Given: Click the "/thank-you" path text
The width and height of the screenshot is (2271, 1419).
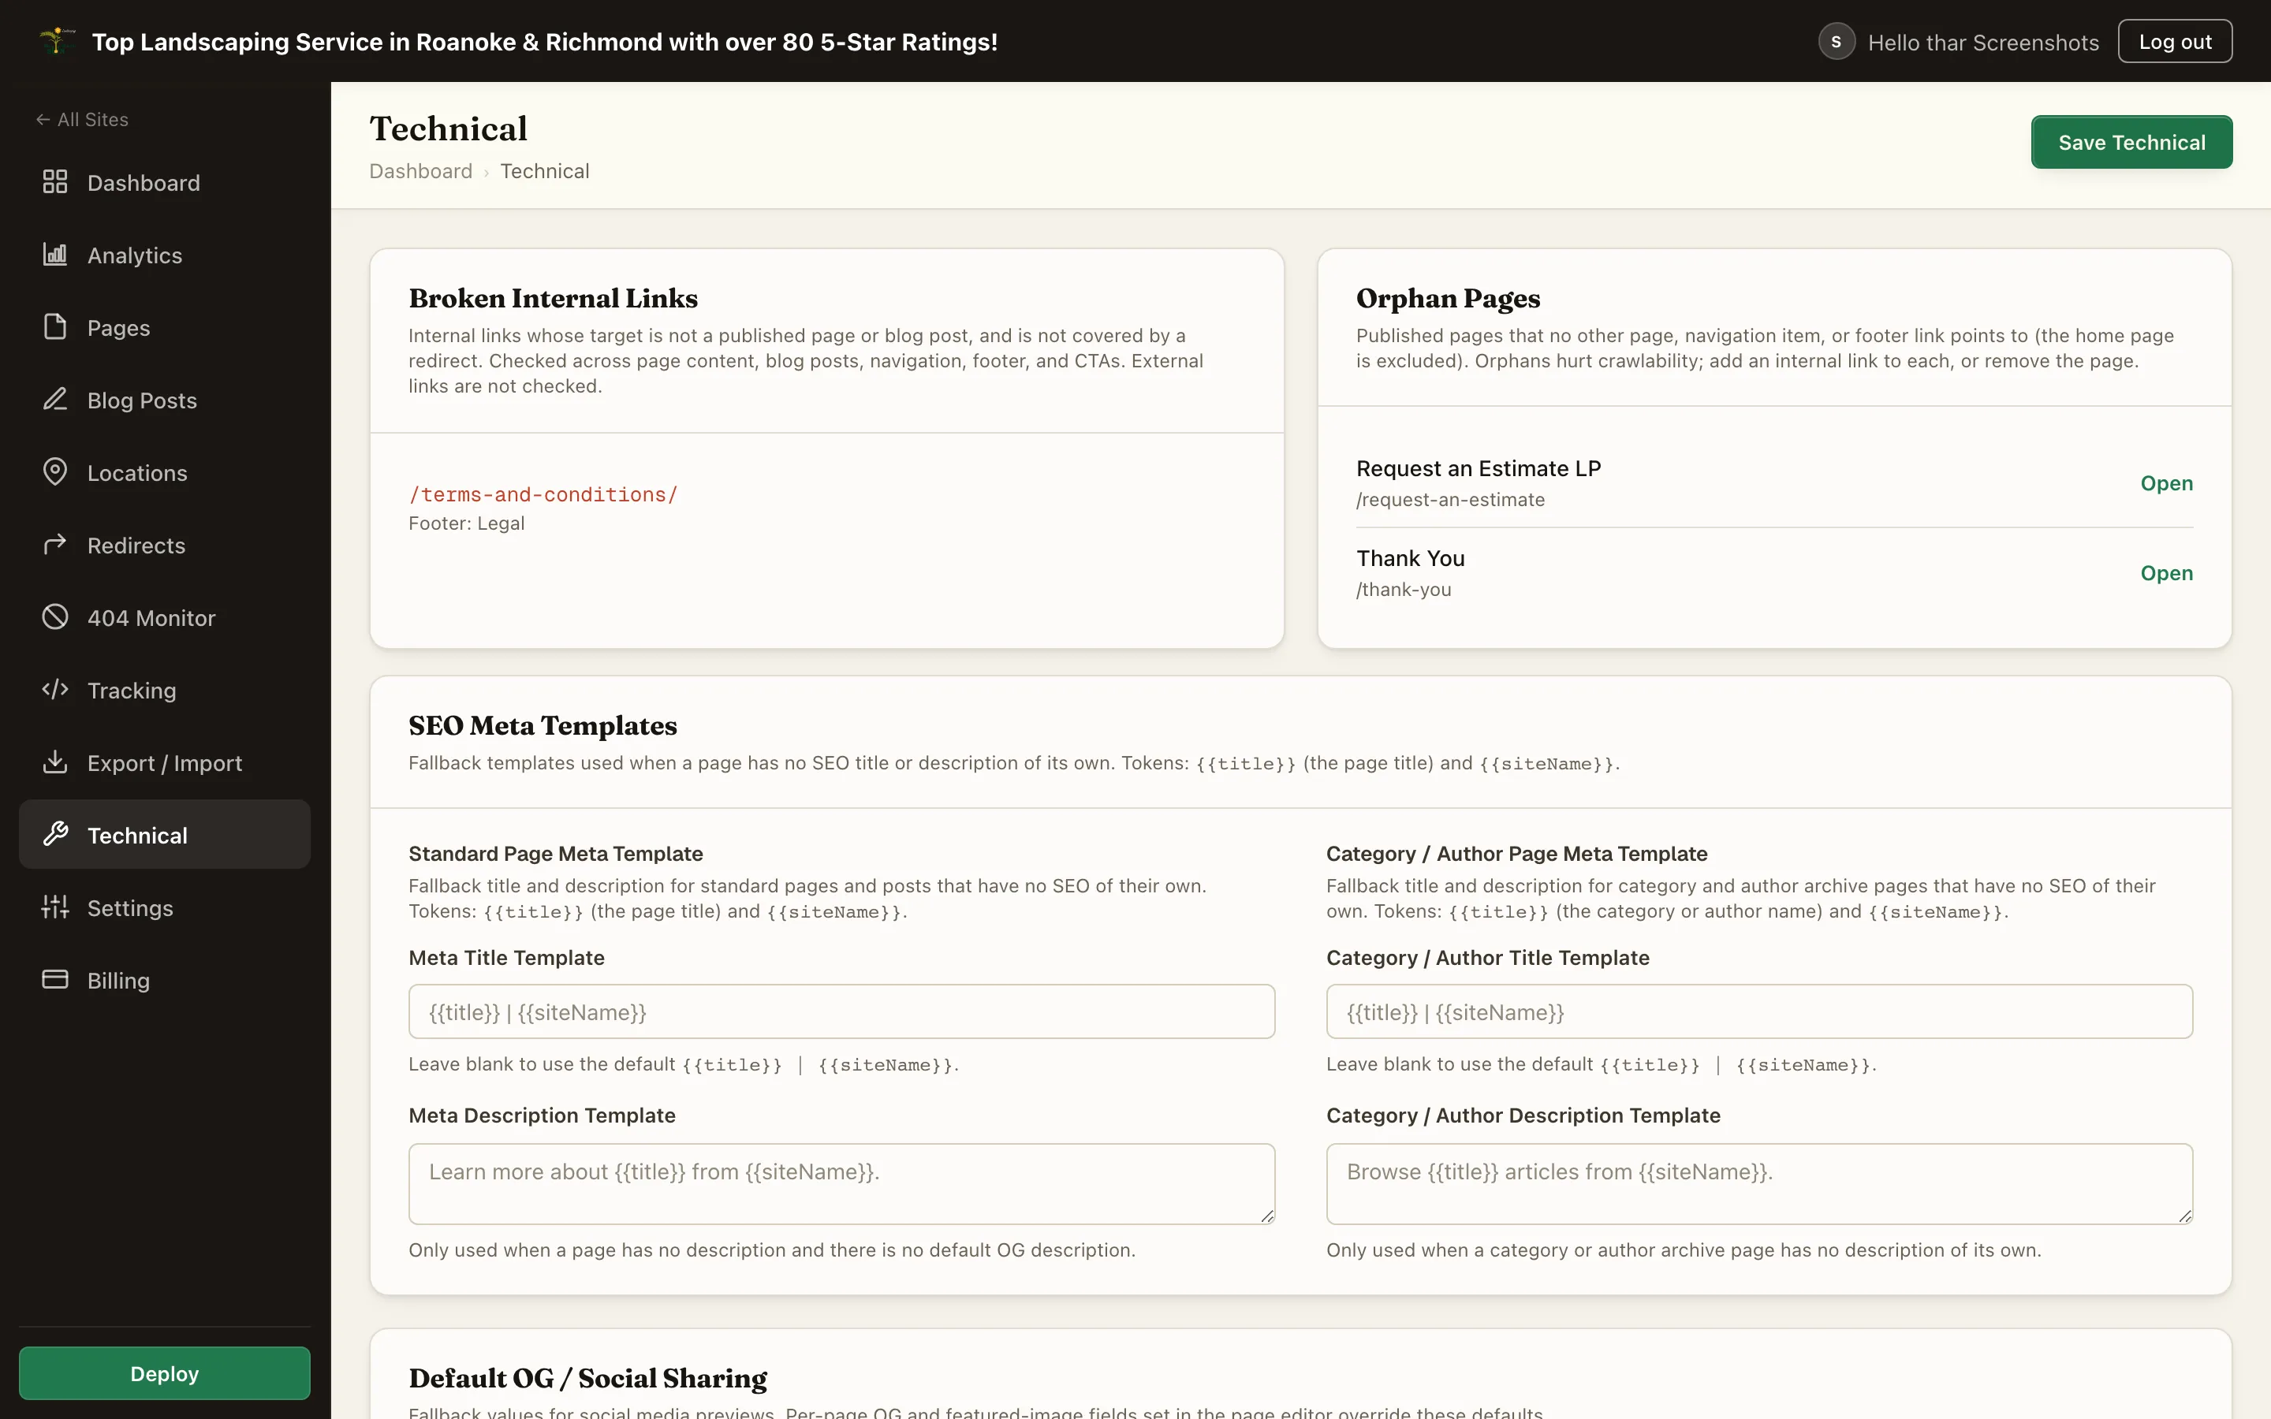Looking at the screenshot, I should tap(1403, 590).
